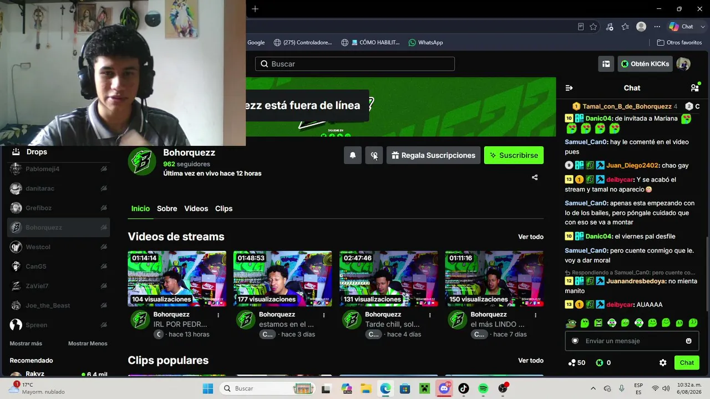Collapse the chat panel with the arrow icon
Viewport: 710px width, 399px height.
coord(569,88)
